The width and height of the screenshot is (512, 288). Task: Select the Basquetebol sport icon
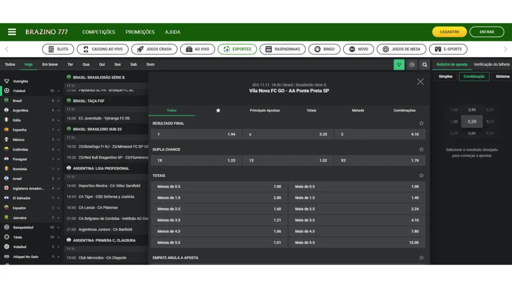[x=6, y=227]
